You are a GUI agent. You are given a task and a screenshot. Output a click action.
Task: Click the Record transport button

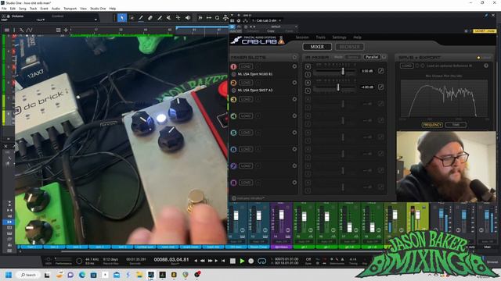(251, 261)
